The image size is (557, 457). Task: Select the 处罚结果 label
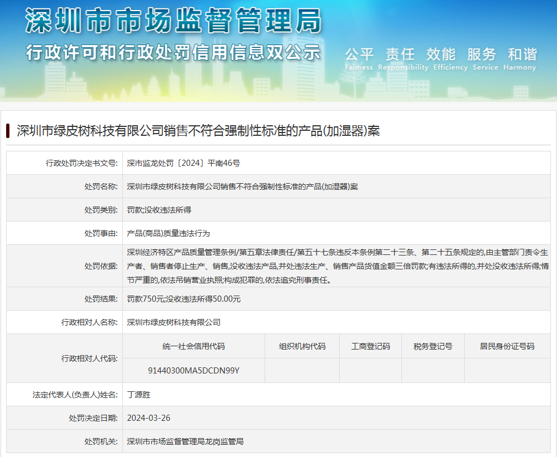(x=101, y=299)
